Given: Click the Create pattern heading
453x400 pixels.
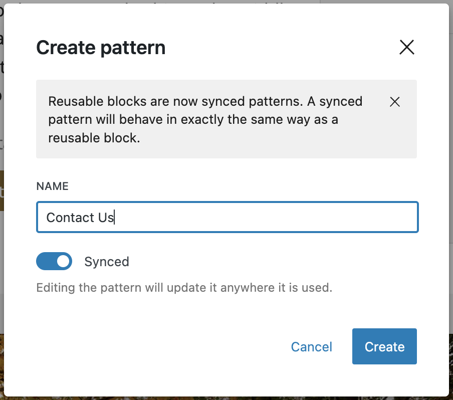Looking at the screenshot, I should 101,48.
